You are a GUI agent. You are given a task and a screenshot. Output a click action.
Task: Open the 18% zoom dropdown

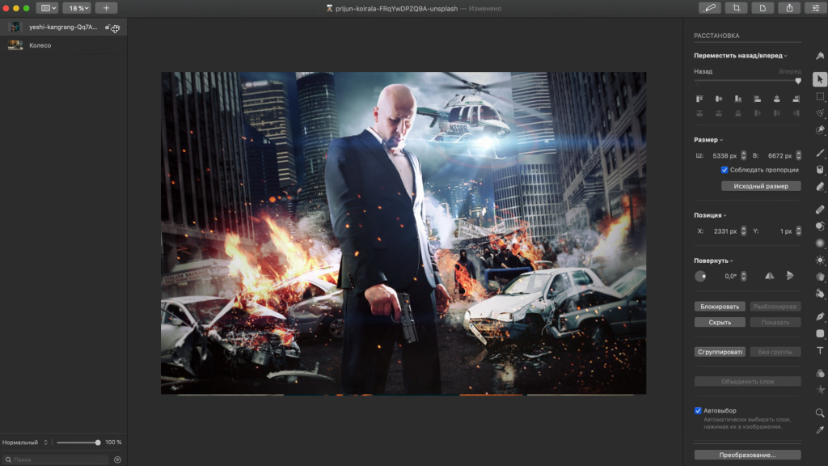tap(77, 8)
